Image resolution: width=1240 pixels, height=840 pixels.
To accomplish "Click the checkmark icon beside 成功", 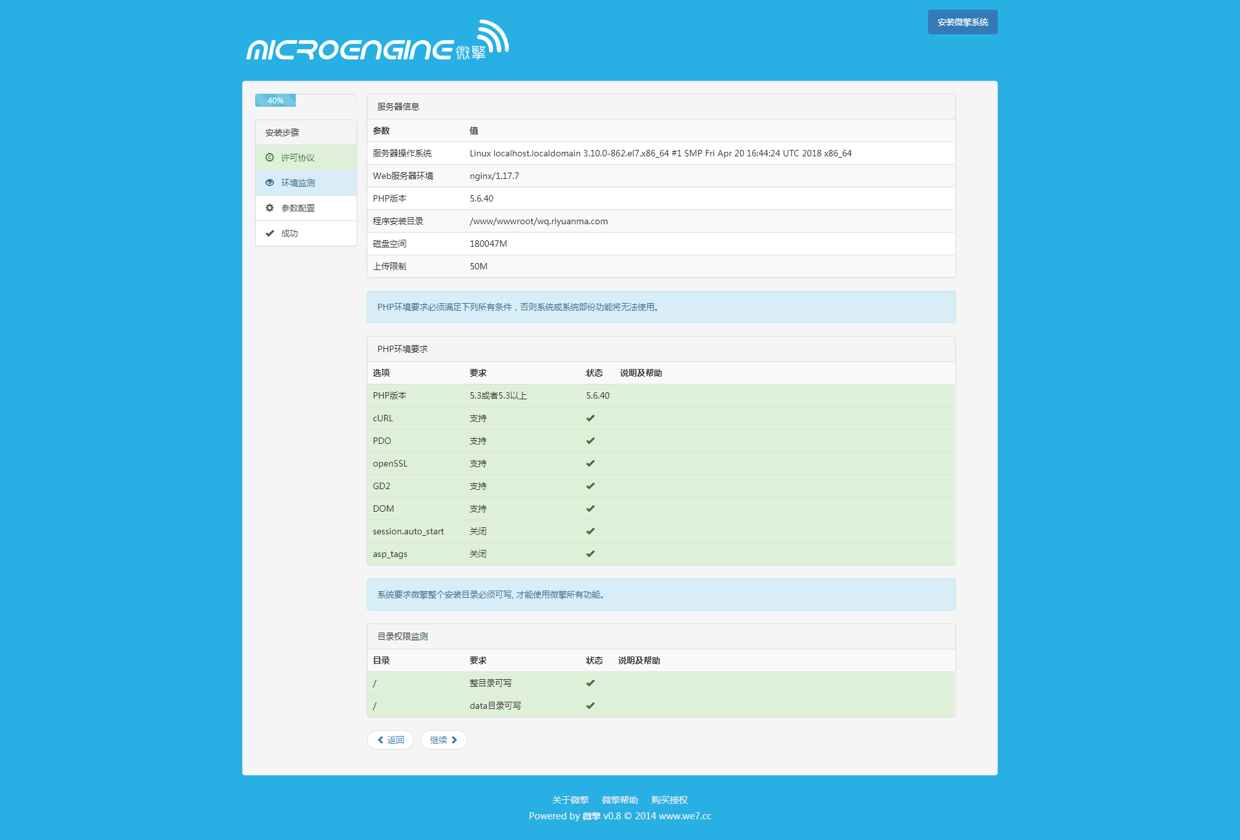I will (x=270, y=233).
